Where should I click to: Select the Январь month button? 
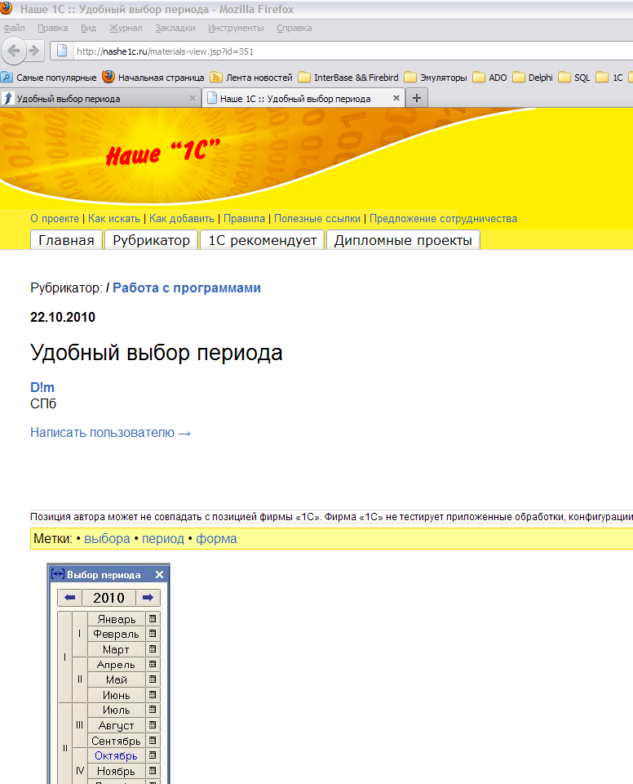pyautogui.click(x=117, y=619)
